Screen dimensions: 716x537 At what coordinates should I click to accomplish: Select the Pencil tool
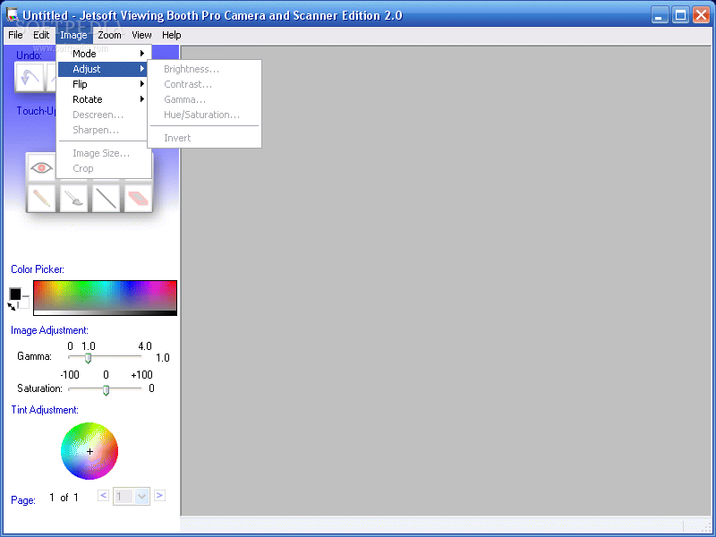click(41, 198)
